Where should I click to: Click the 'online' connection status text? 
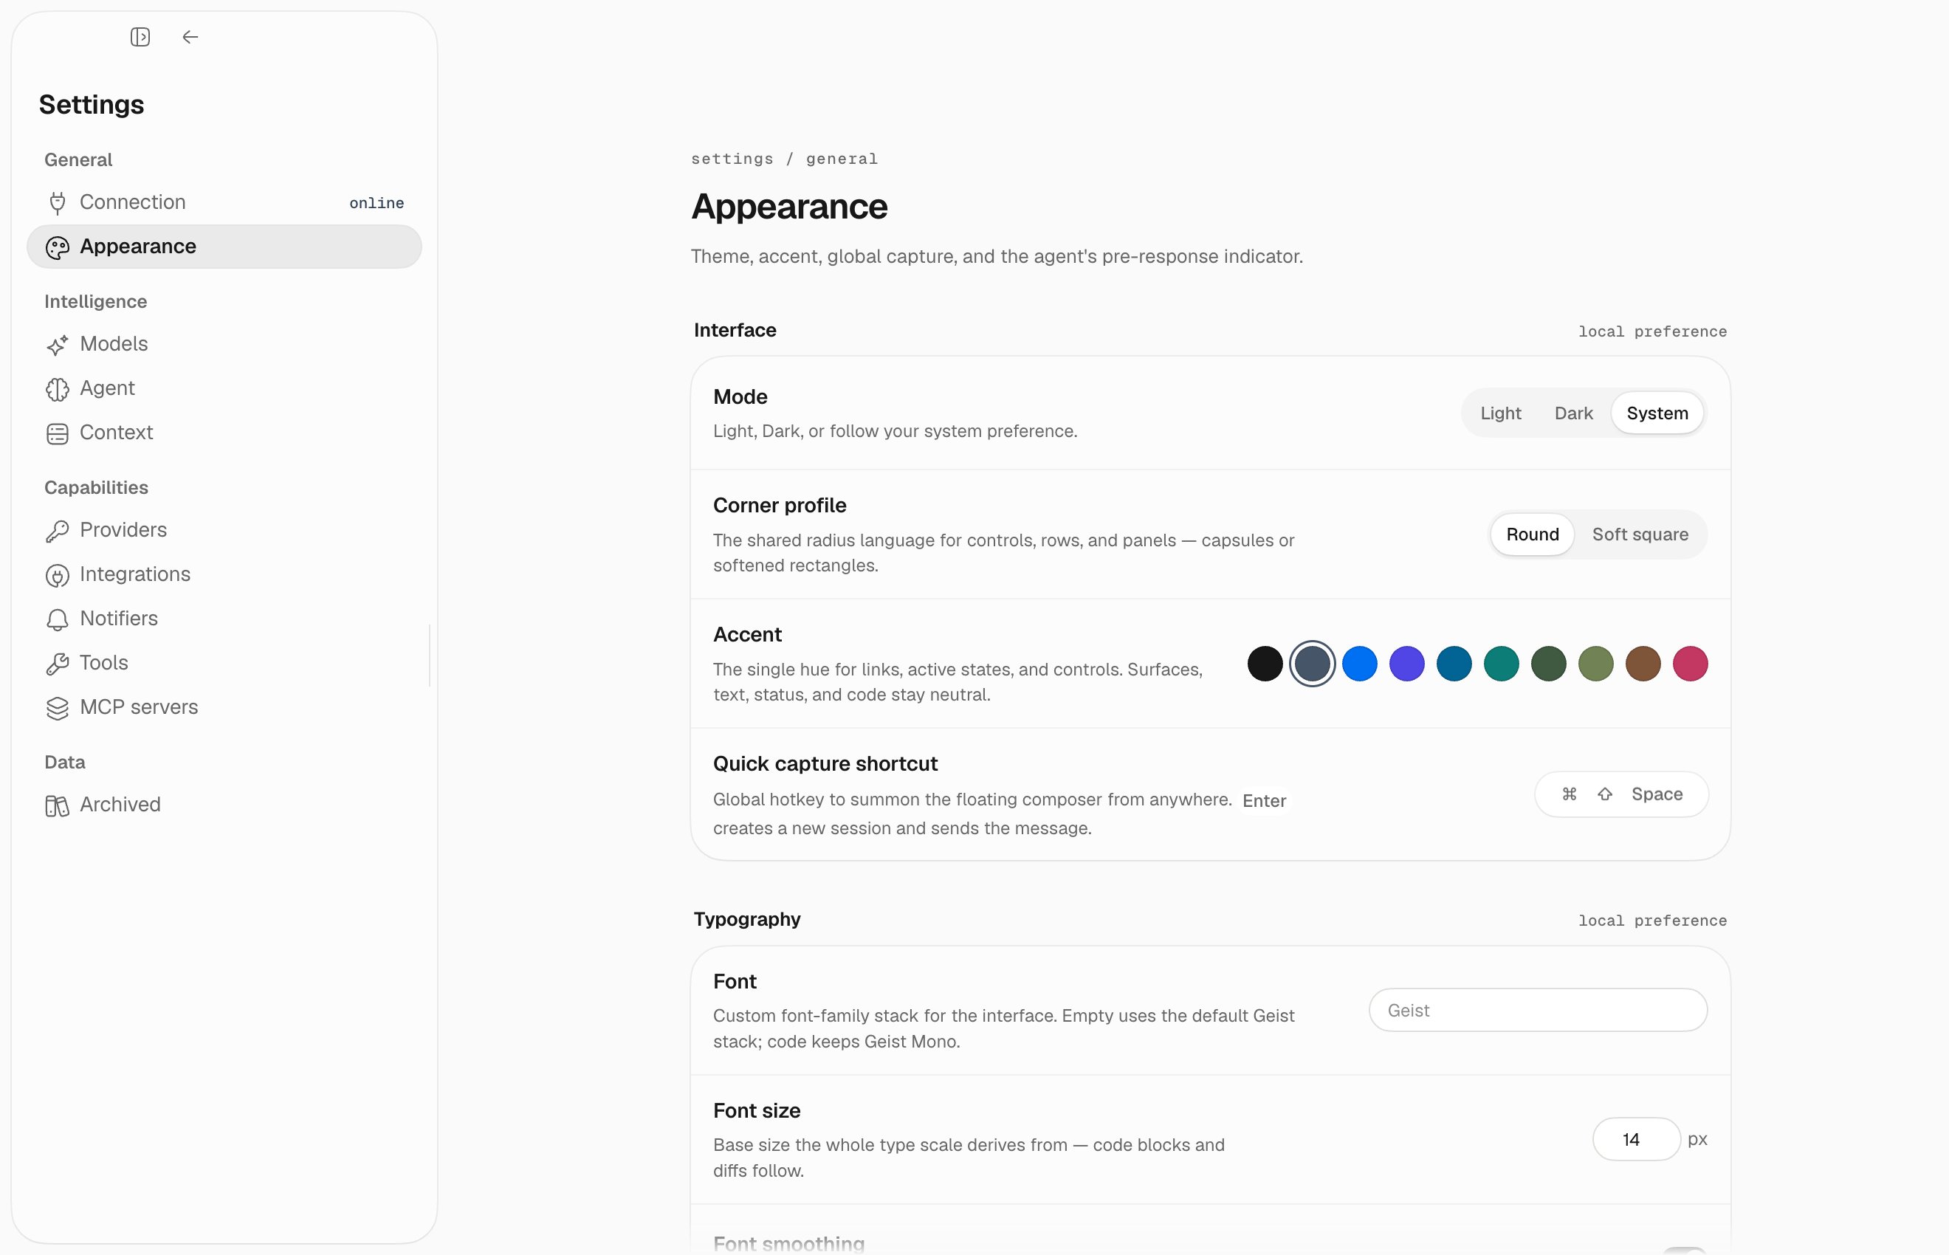(377, 203)
